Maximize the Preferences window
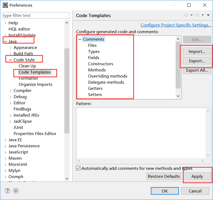The width and height of the screenshot is (213, 200). click(189, 5)
